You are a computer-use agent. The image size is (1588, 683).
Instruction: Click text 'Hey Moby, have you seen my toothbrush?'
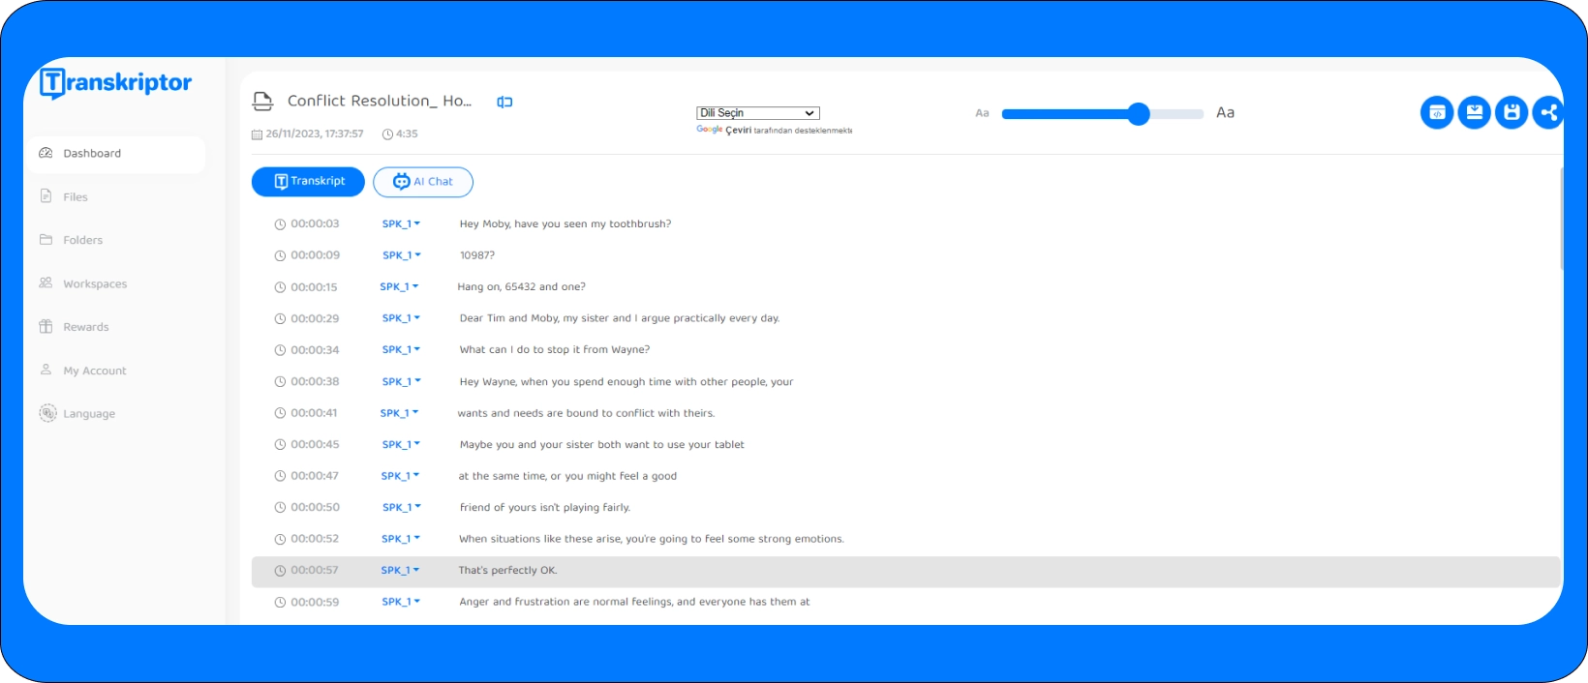(x=565, y=223)
